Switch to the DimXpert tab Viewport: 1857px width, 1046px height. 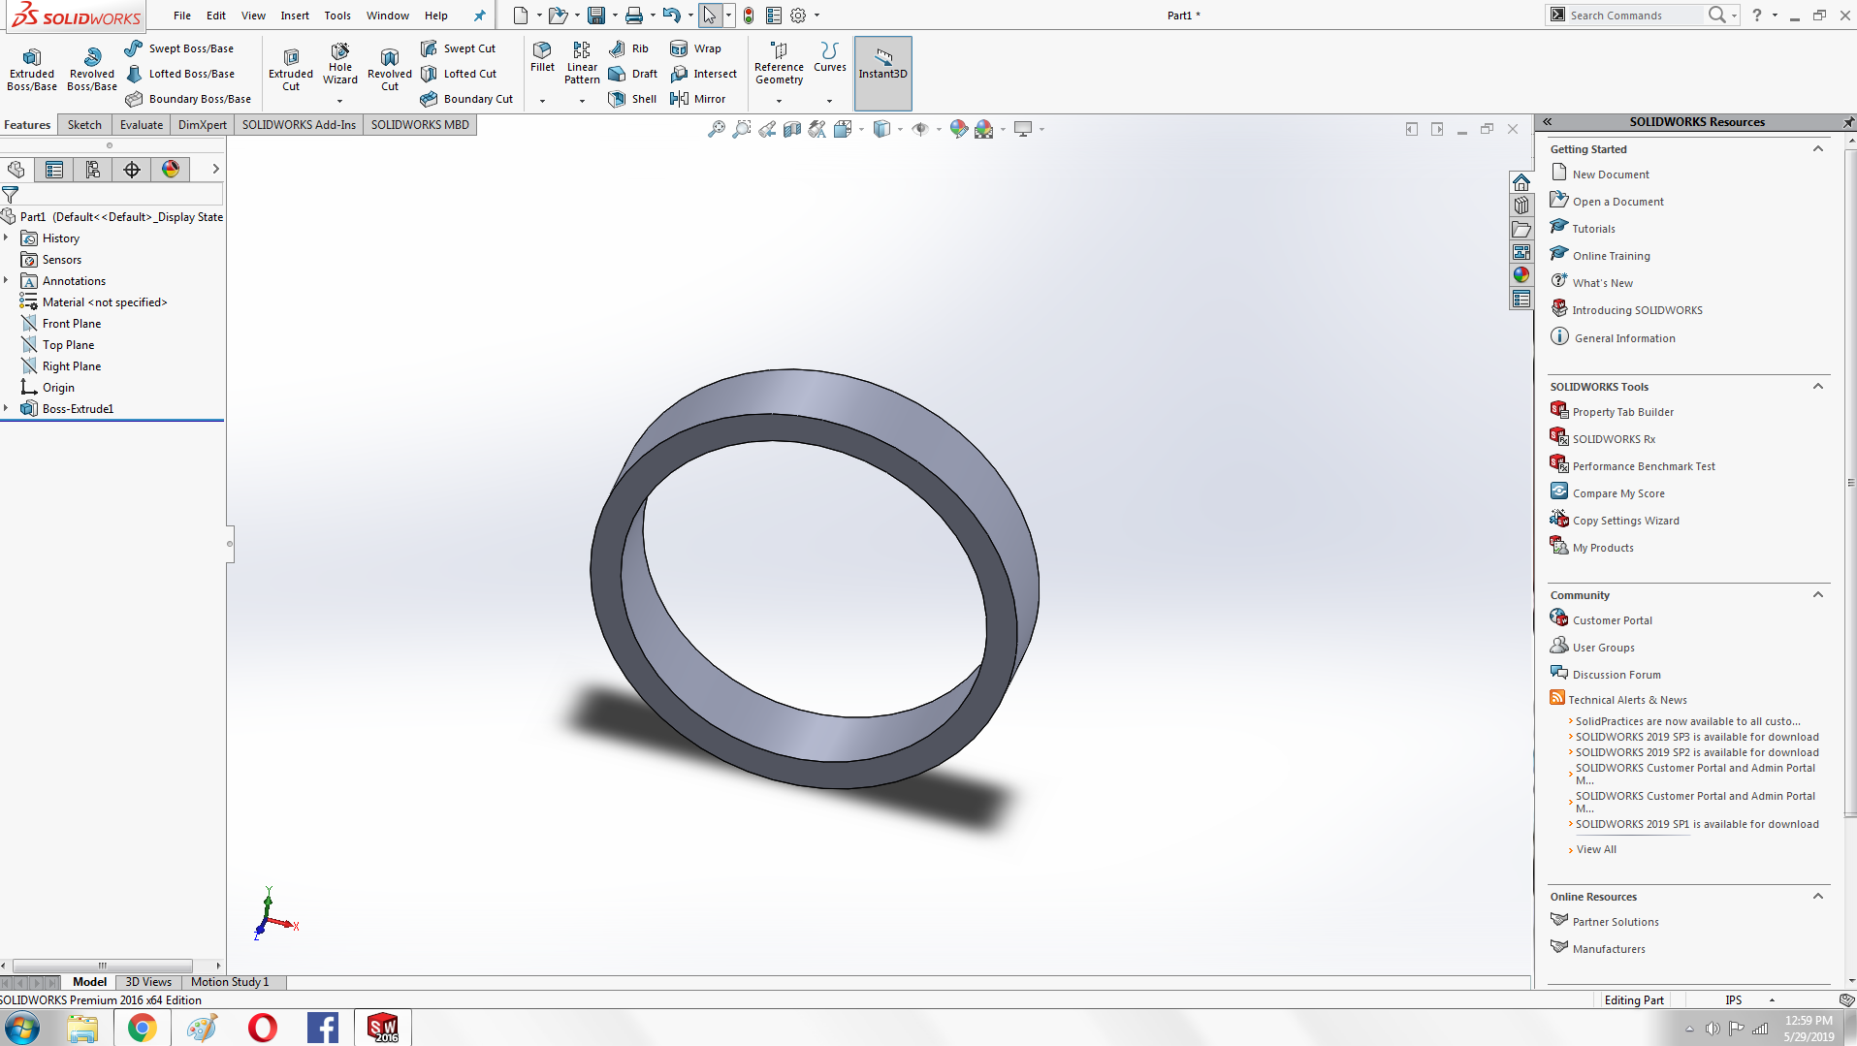point(203,125)
